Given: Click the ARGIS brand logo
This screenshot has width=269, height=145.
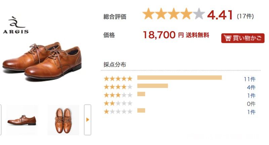Looking at the screenshot, I should coord(16,25).
